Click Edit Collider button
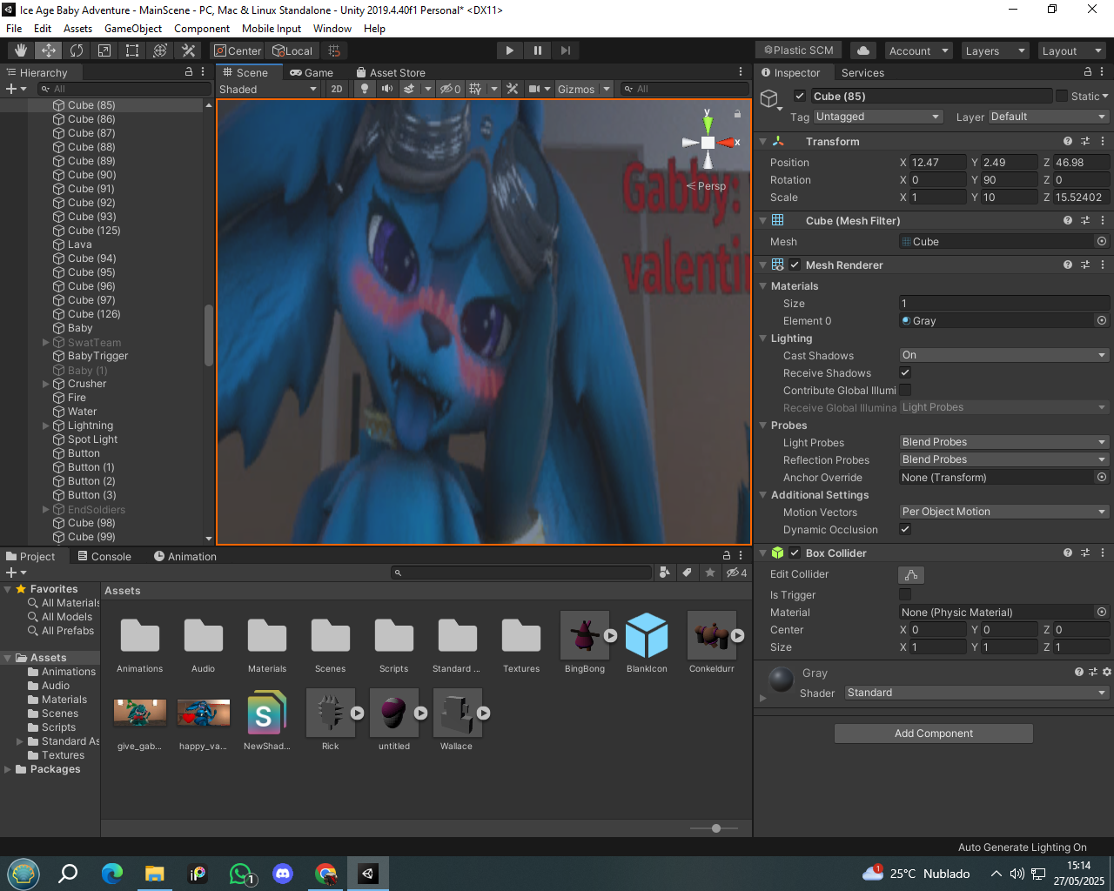This screenshot has height=891, width=1114. coord(911,574)
